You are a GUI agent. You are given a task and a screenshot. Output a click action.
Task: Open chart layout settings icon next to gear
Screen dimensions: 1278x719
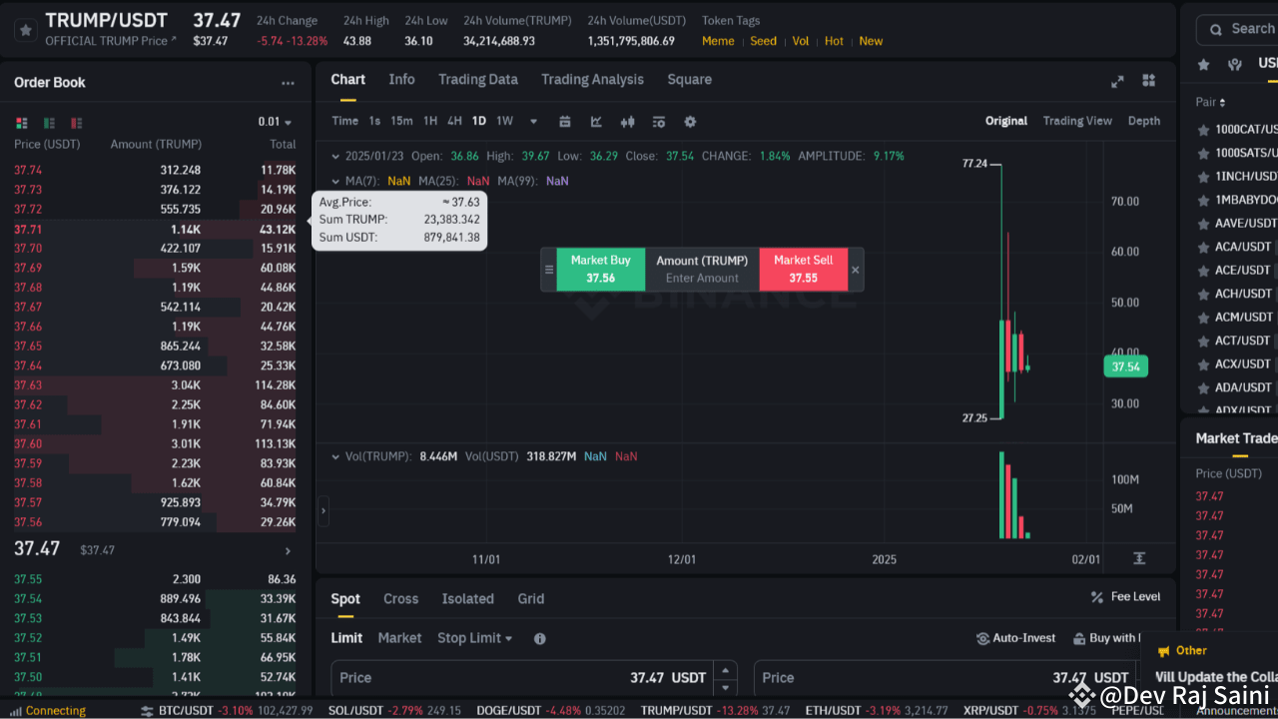(x=659, y=122)
